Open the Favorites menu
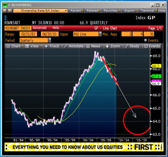 click(112, 11)
